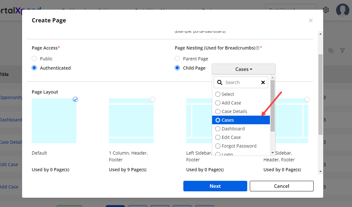Select the Parent Page radio button
Viewport: 352px width, 207px height.
click(x=177, y=59)
